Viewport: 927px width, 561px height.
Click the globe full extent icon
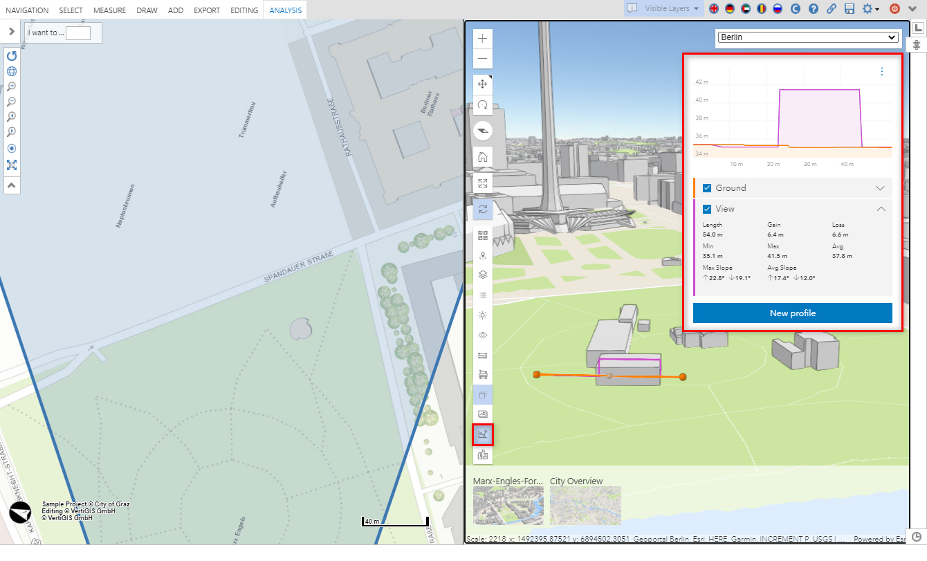pyautogui.click(x=12, y=71)
